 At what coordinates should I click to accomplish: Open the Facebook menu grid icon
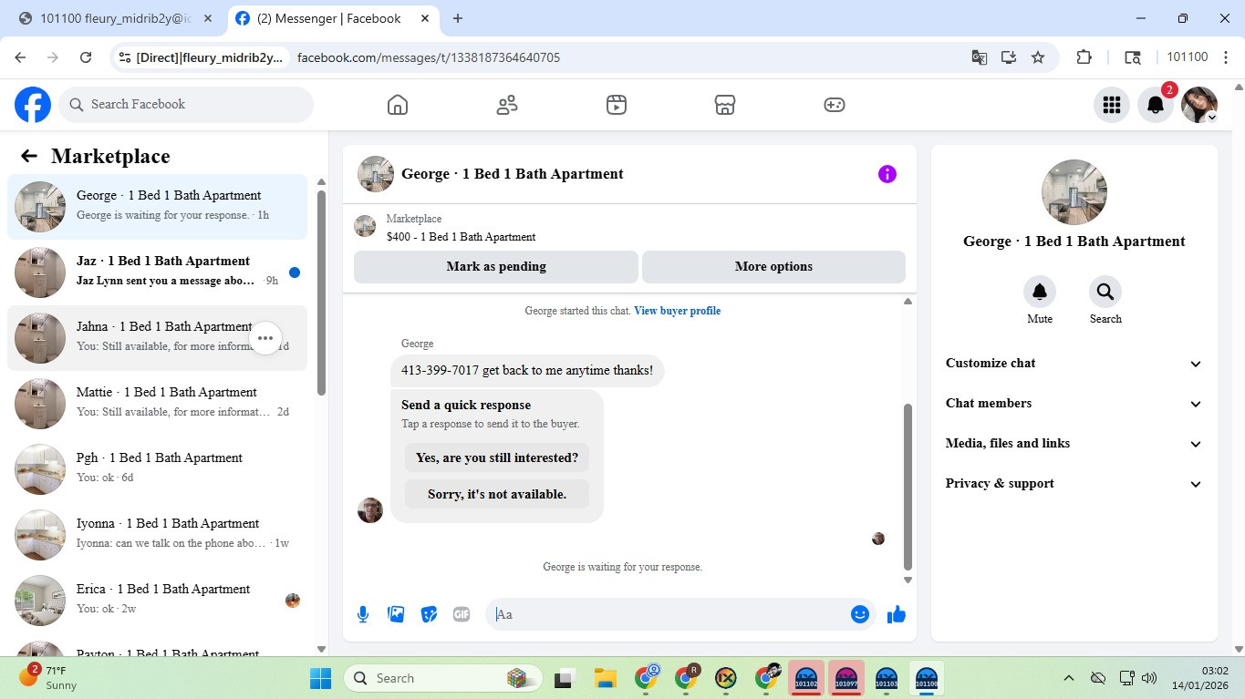pyautogui.click(x=1111, y=105)
